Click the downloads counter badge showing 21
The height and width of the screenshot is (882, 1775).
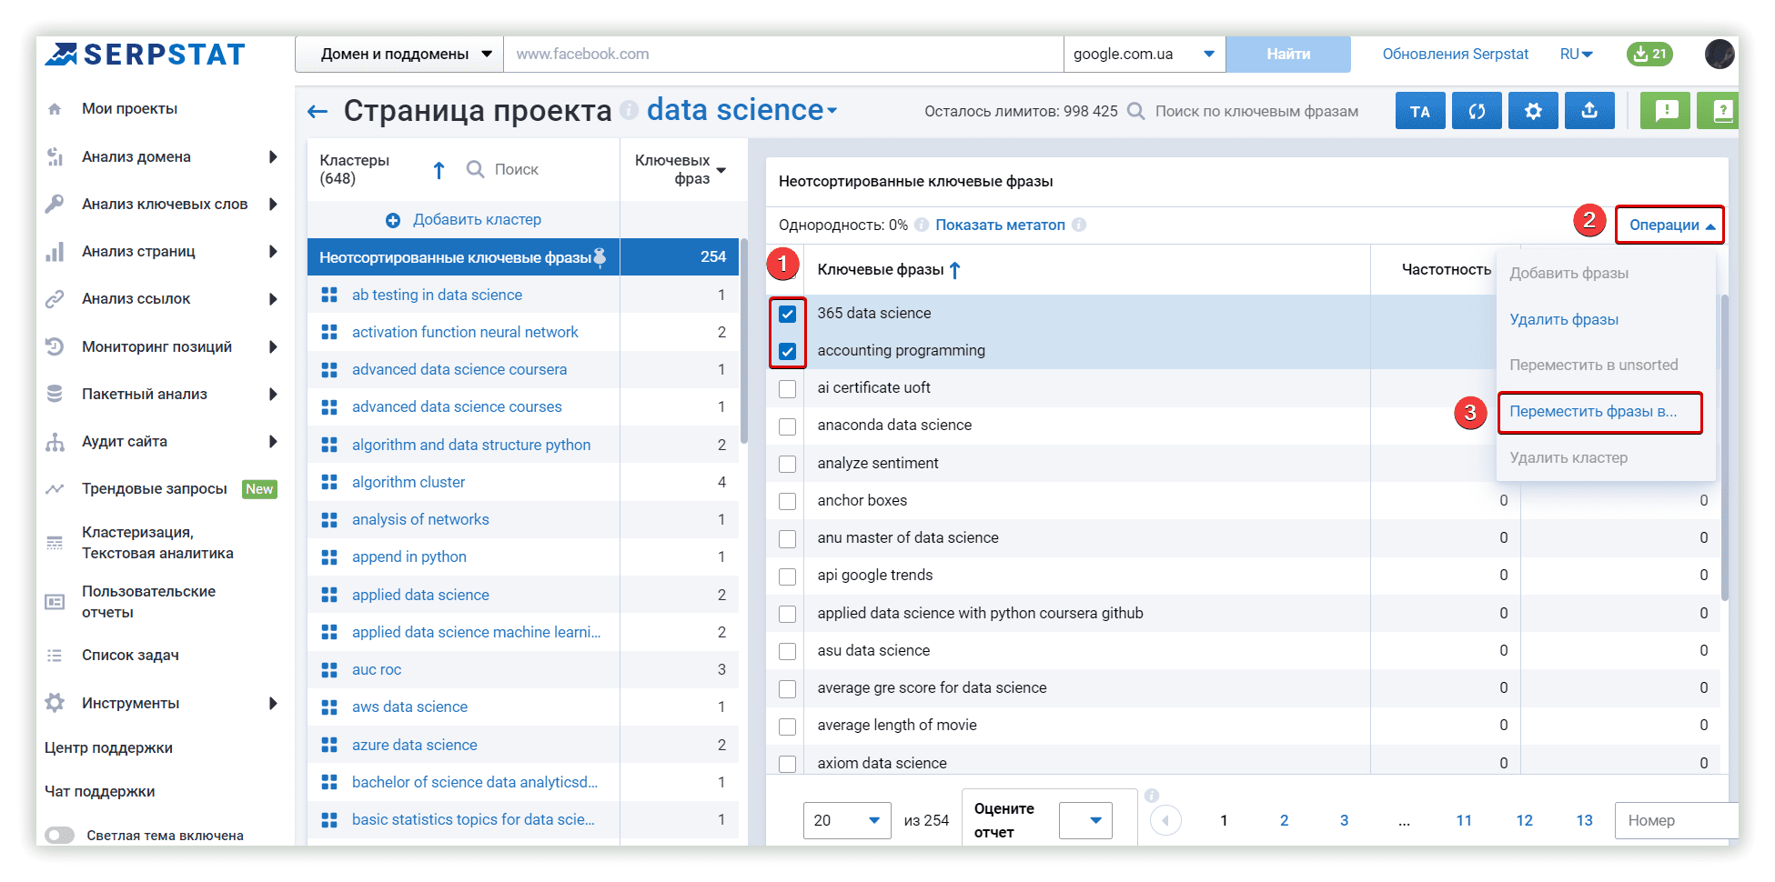1649,54
